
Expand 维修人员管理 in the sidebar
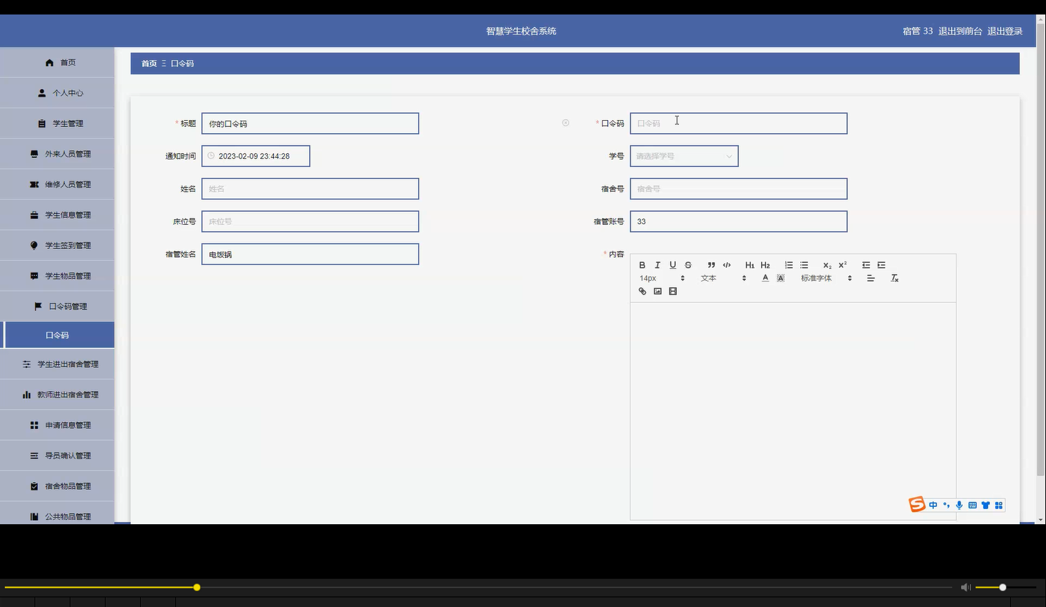click(x=57, y=184)
